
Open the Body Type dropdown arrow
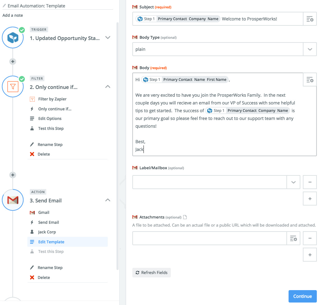pos(310,49)
